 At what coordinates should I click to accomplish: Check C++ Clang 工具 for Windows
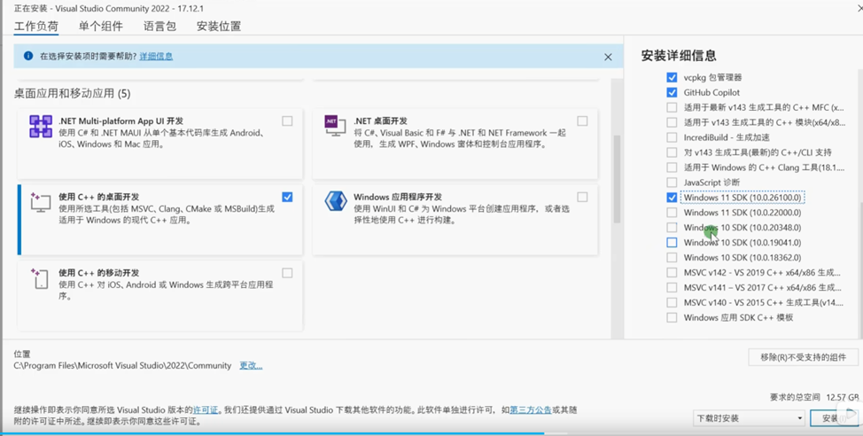coord(672,167)
